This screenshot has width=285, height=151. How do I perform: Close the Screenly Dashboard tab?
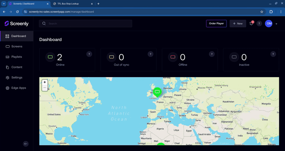pos(48,4)
